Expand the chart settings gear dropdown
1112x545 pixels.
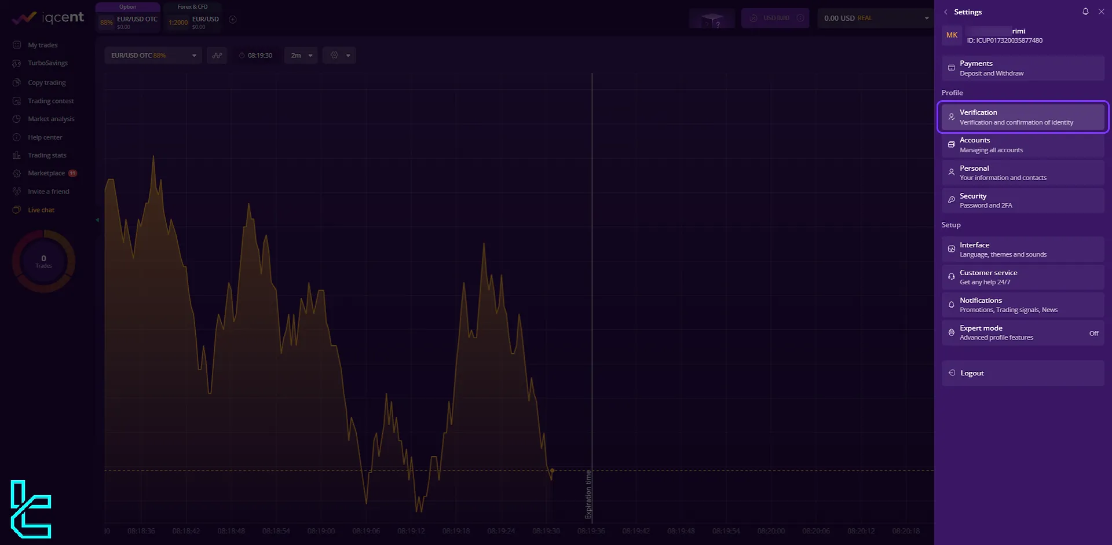pyautogui.click(x=339, y=56)
